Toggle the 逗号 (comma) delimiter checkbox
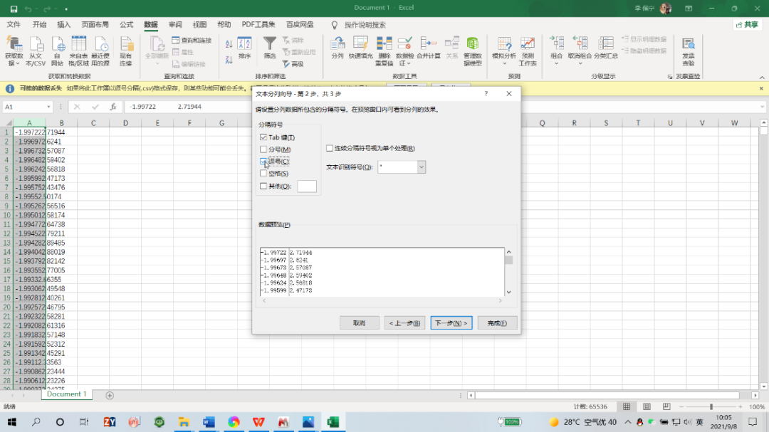 tap(263, 162)
